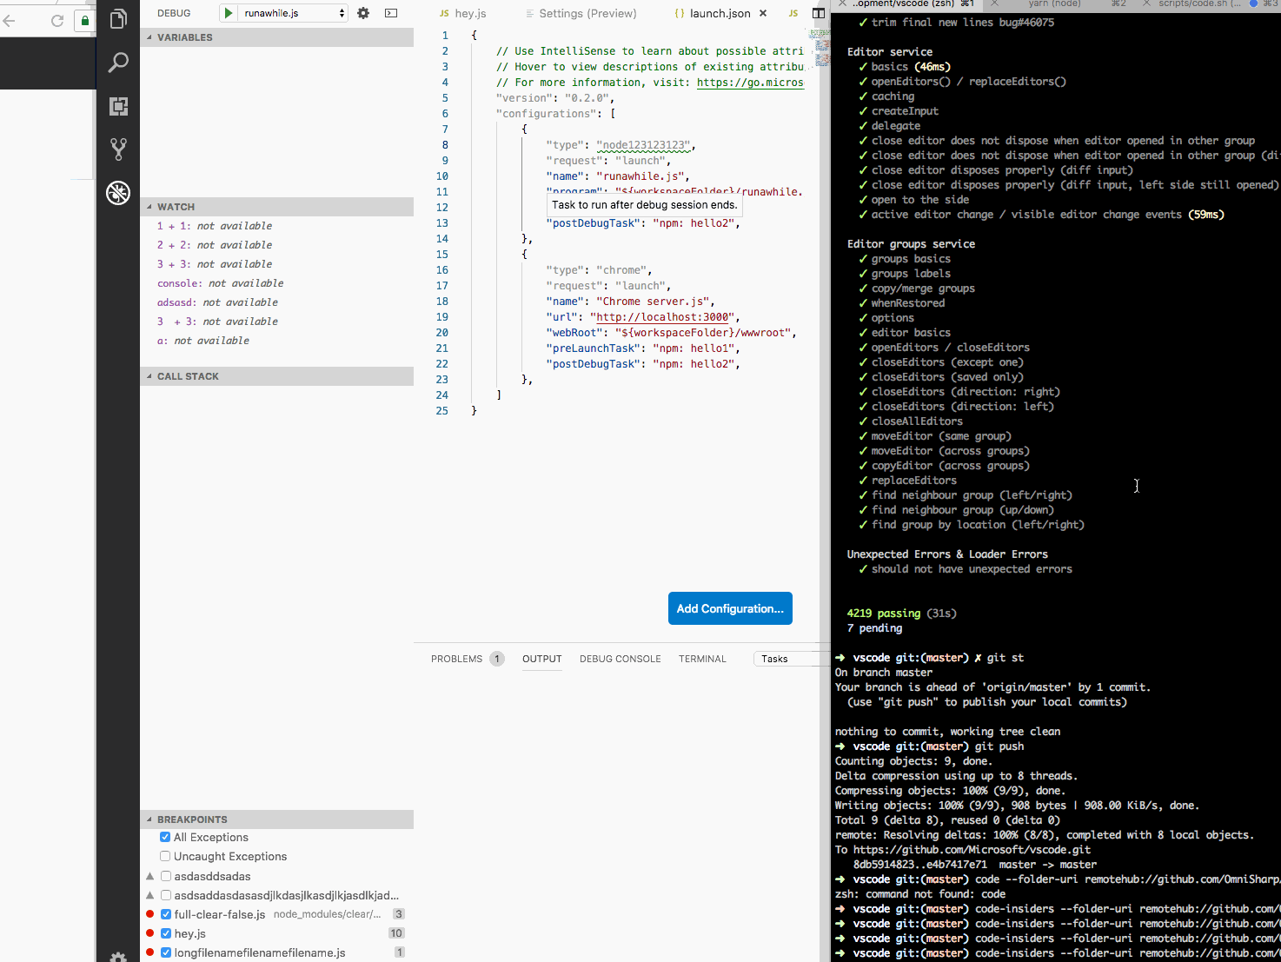This screenshot has height=962, width=1281.
Task: Uncheck the All Exceptions breakpoint
Action: tap(165, 837)
